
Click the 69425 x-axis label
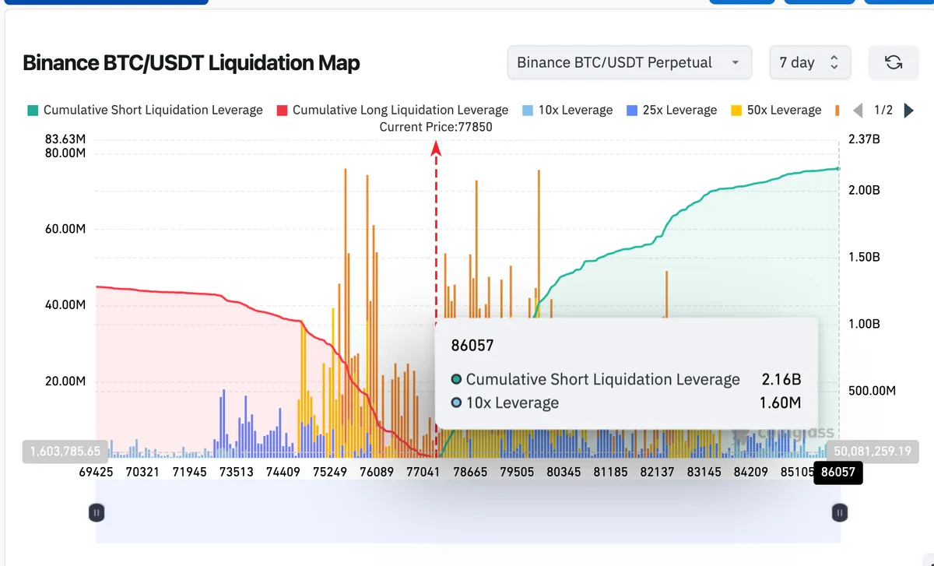click(97, 472)
